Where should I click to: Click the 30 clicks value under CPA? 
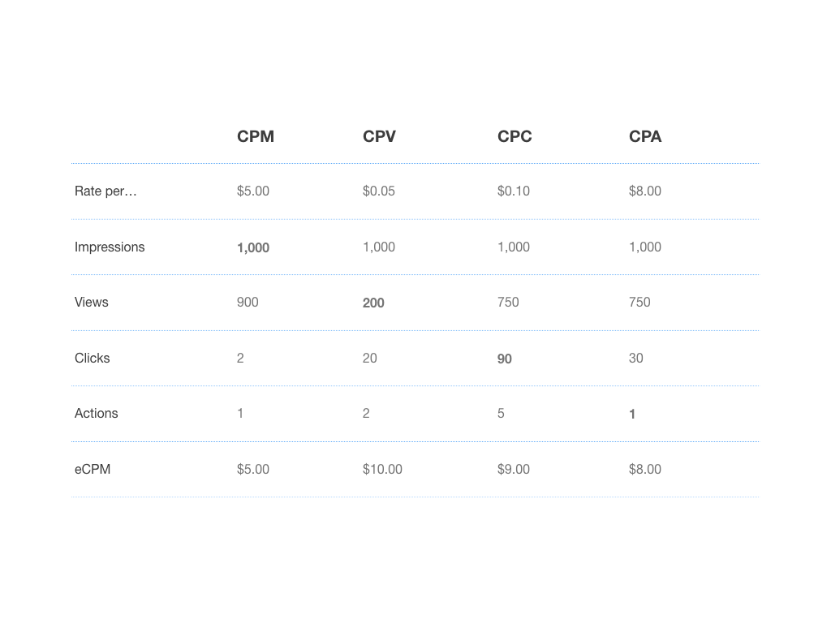coord(635,358)
